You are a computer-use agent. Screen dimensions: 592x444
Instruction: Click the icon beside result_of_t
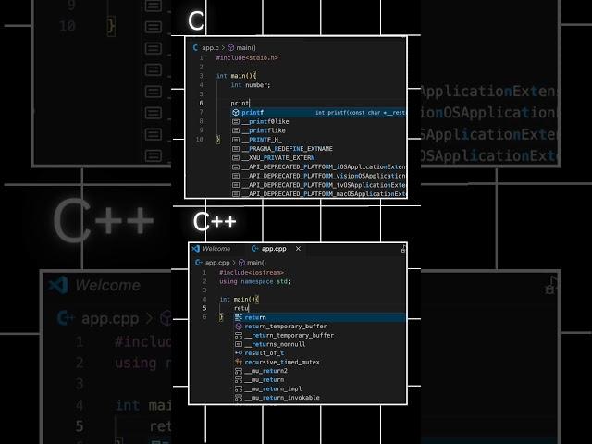[239, 353]
